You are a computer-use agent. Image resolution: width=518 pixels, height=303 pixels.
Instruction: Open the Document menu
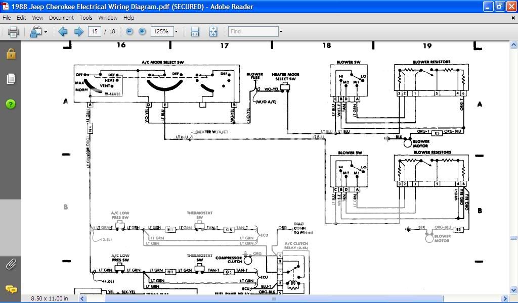(61, 18)
